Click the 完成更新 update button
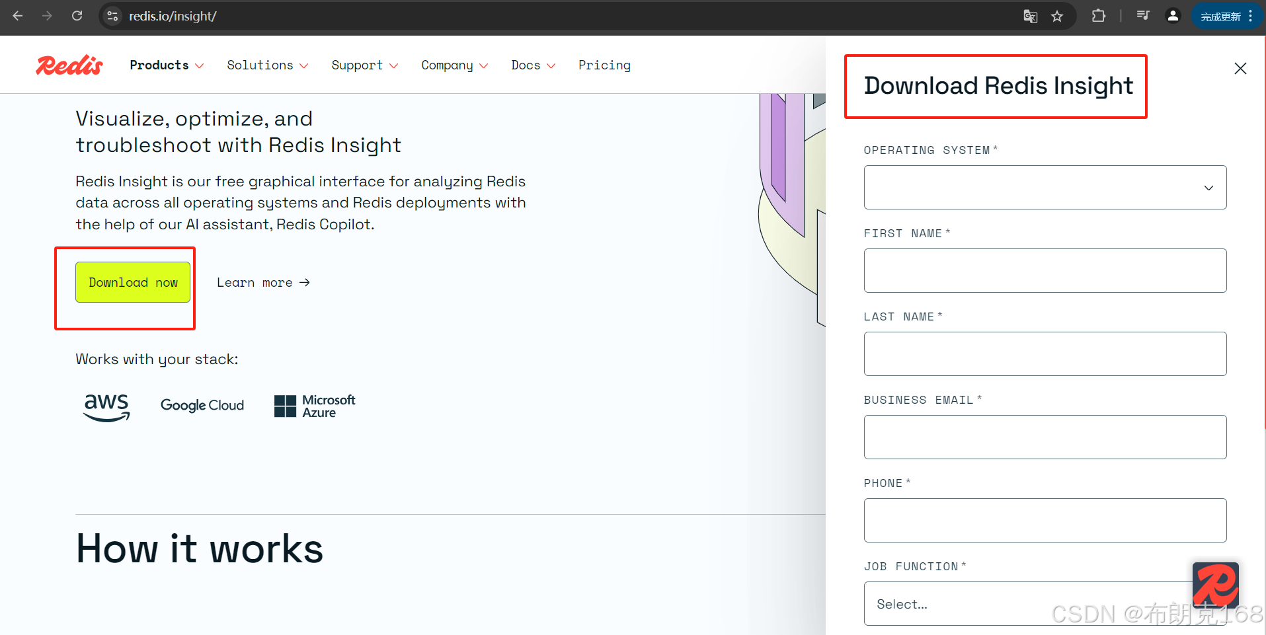The height and width of the screenshot is (635, 1266). pos(1227,17)
